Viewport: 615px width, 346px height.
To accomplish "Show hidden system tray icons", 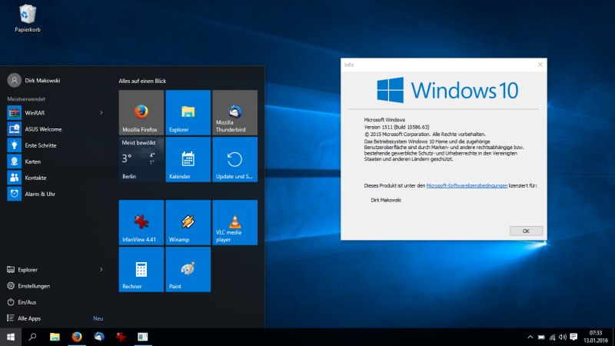I will [x=530, y=337].
